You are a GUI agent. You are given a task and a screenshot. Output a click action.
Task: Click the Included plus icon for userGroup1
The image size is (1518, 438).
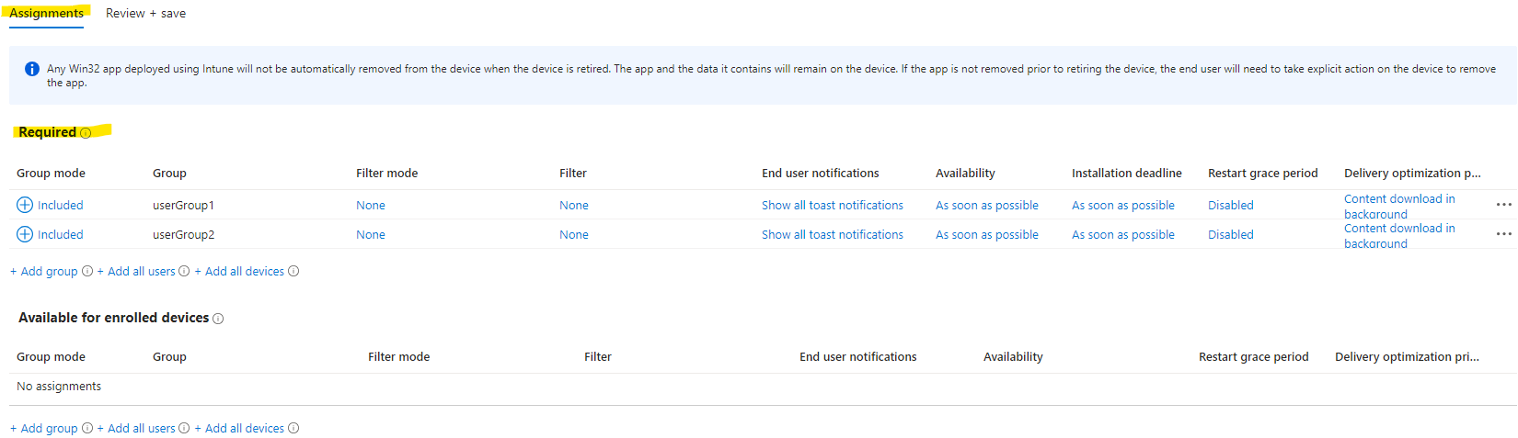pyautogui.click(x=25, y=205)
